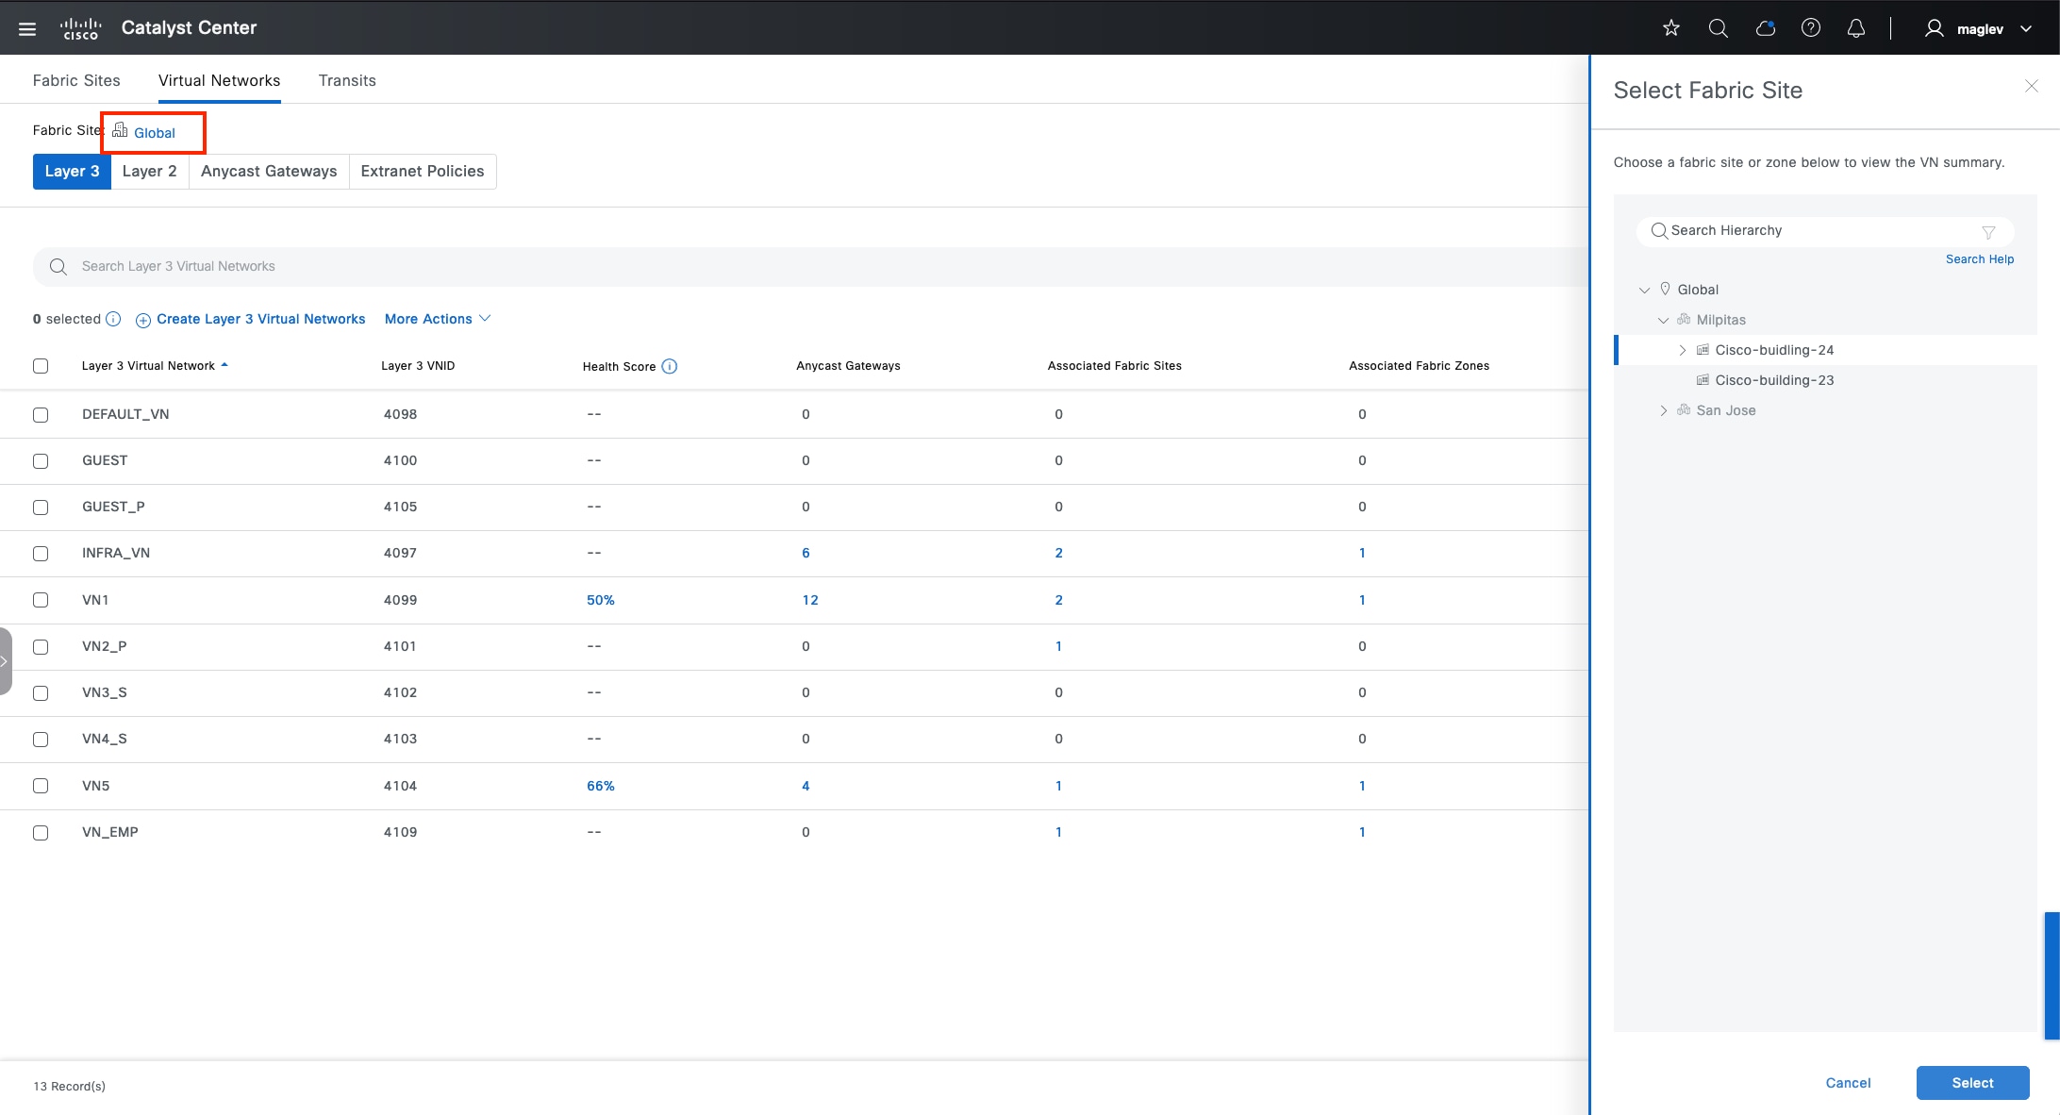The width and height of the screenshot is (2060, 1115).
Task: View notifications bell icon
Action: point(1855,28)
